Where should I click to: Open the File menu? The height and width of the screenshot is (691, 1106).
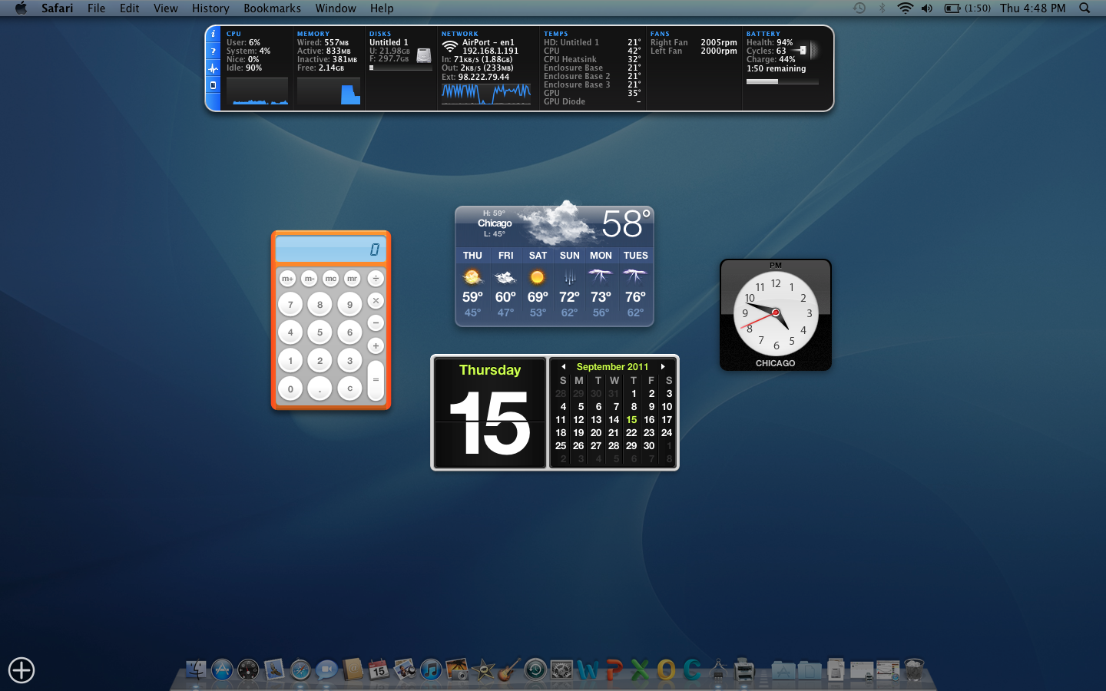[96, 8]
